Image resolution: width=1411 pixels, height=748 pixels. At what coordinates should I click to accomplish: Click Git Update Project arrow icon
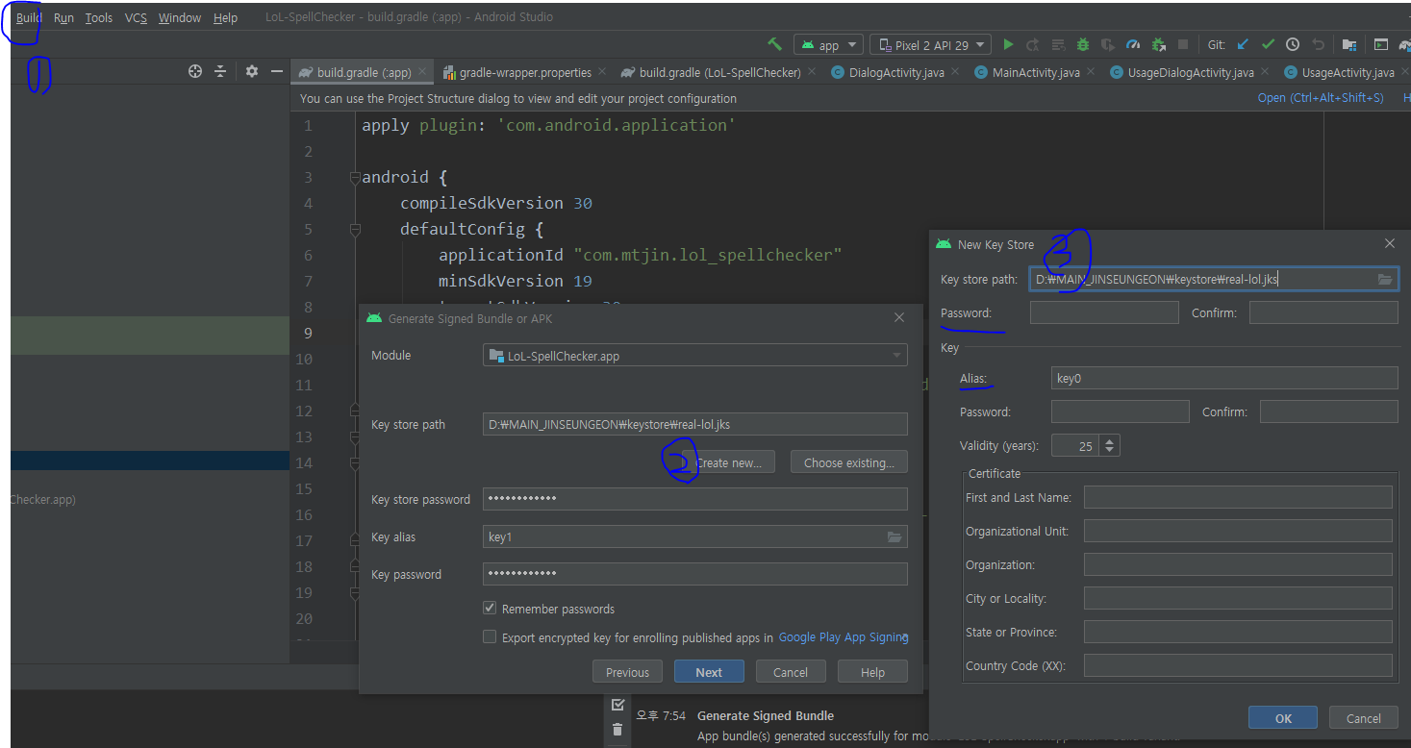[1243, 44]
